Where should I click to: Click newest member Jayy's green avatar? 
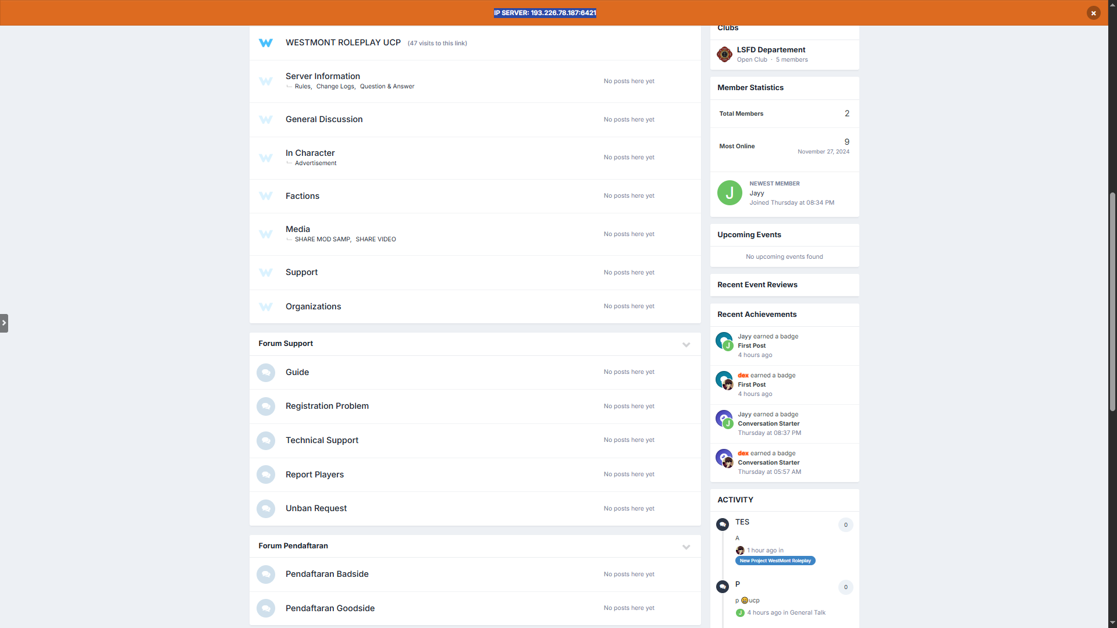[x=730, y=193]
